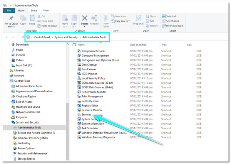Click Control Panel in the address breadcrumb
This screenshot has height=164, width=231.
click(42, 37)
